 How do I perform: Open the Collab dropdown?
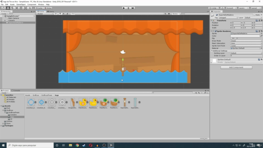pos(214,8)
